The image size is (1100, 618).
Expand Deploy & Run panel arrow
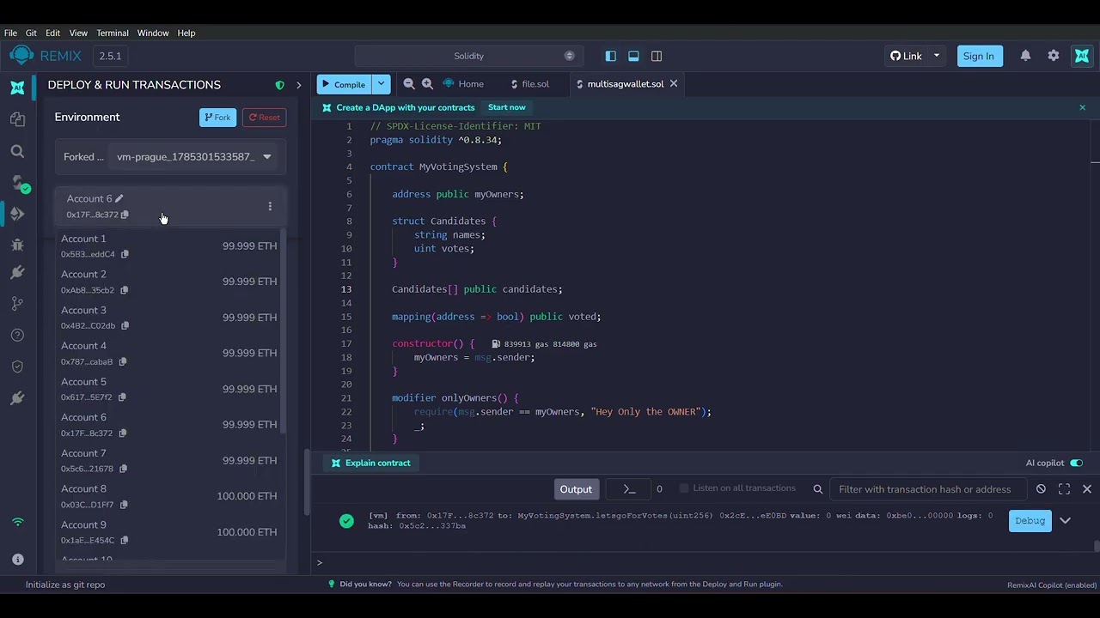click(x=299, y=85)
